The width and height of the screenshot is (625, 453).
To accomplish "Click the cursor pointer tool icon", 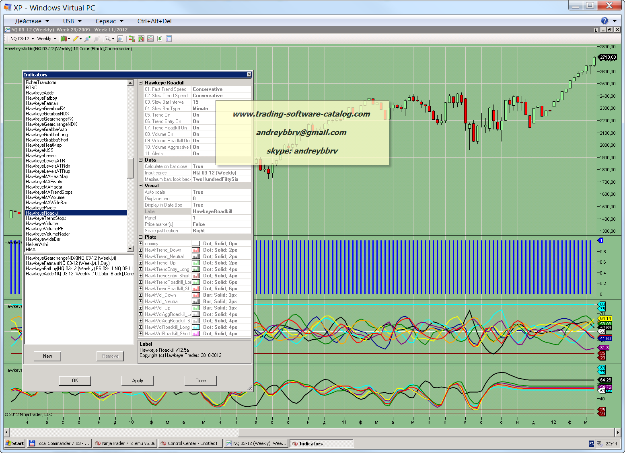I will pyautogui.click(x=108, y=39).
